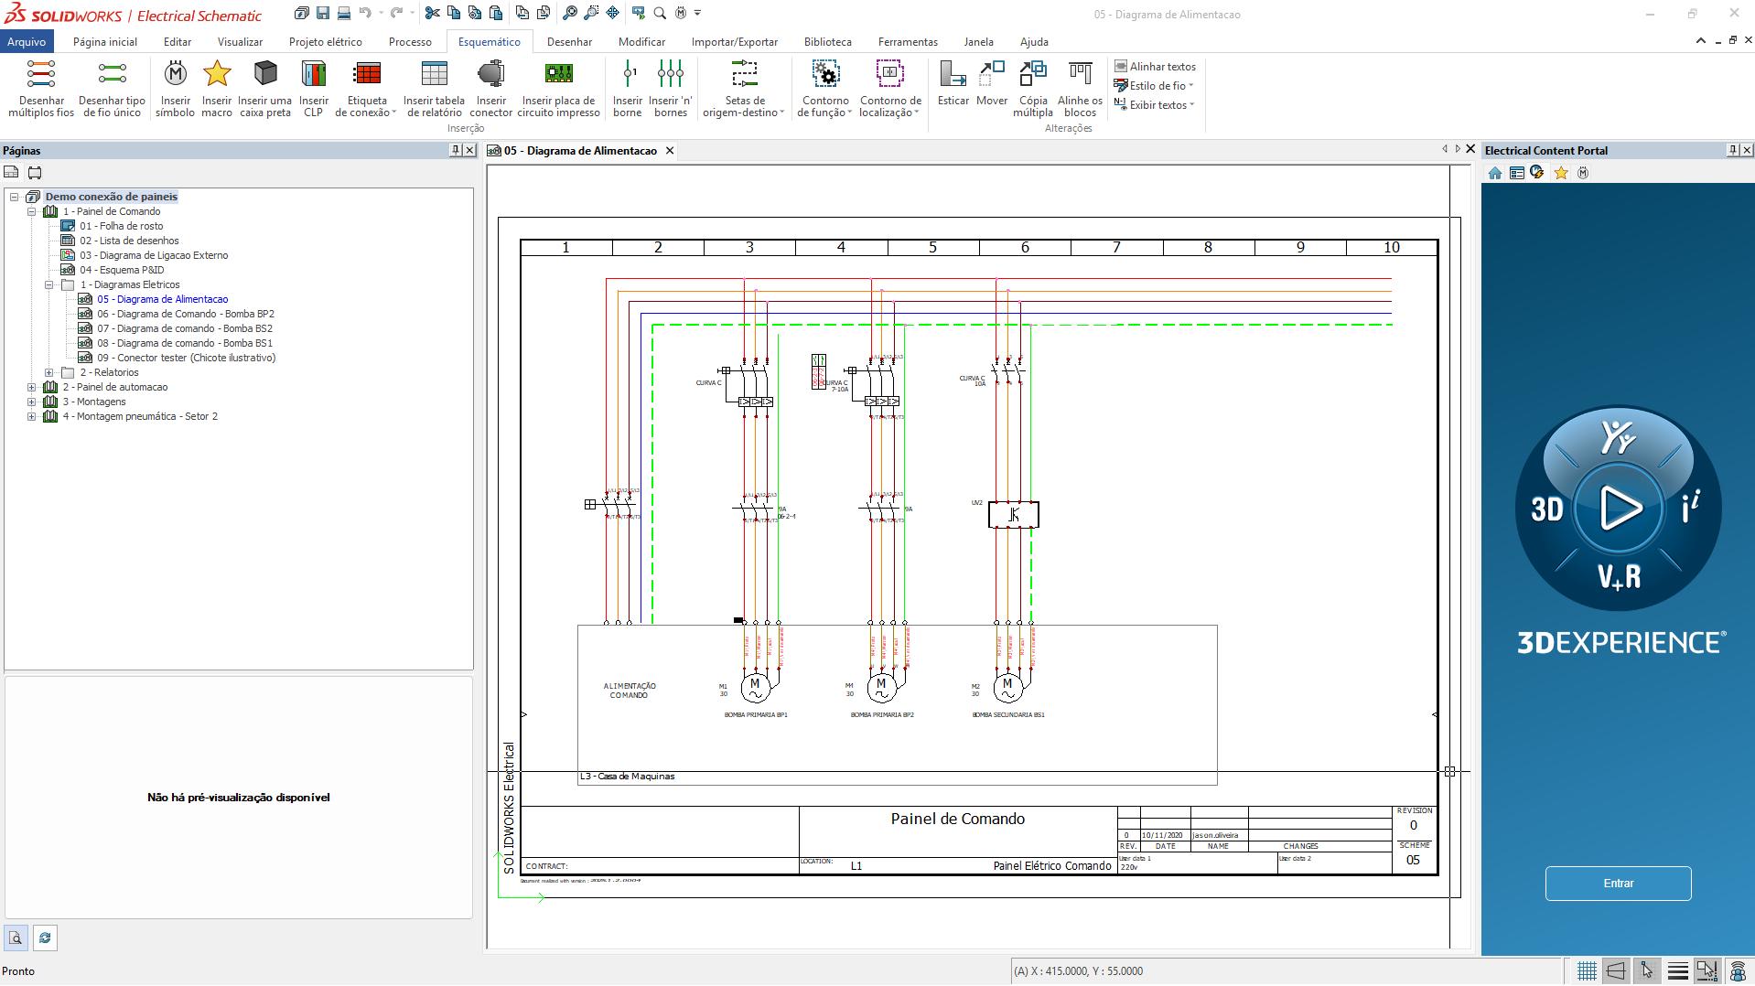The width and height of the screenshot is (1755, 986).
Task: Open 06 - Diagrama de Comando - Bomba BP2
Action: (186, 314)
